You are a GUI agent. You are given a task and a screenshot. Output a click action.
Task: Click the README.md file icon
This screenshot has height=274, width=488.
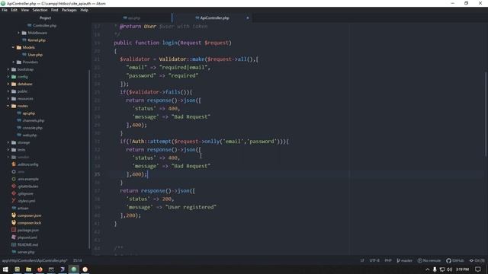click(x=14, y=245)
